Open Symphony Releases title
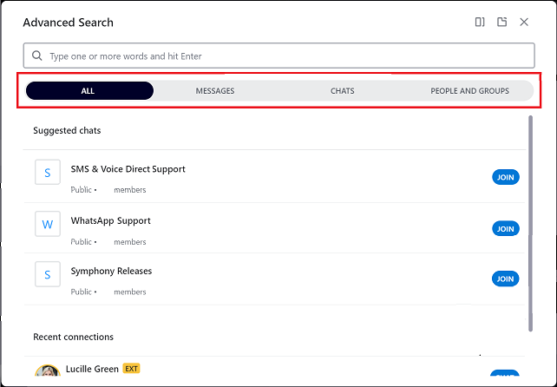This screenshot has width=557, height=387. click(x=111, y=271)
